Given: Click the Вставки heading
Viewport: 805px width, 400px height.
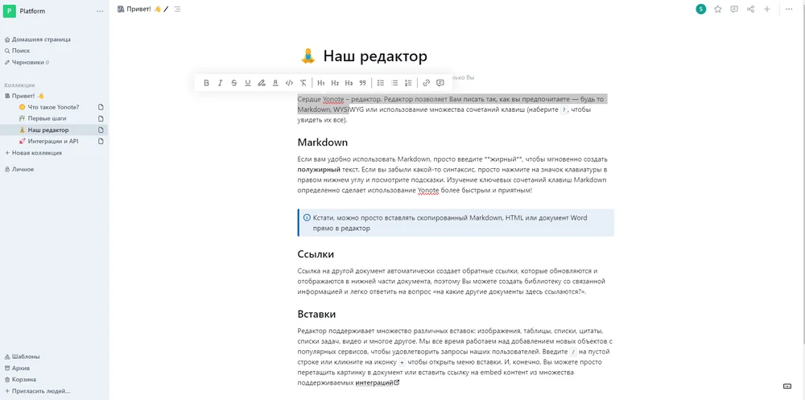Looking at the screenshot, I should point(316,314).
